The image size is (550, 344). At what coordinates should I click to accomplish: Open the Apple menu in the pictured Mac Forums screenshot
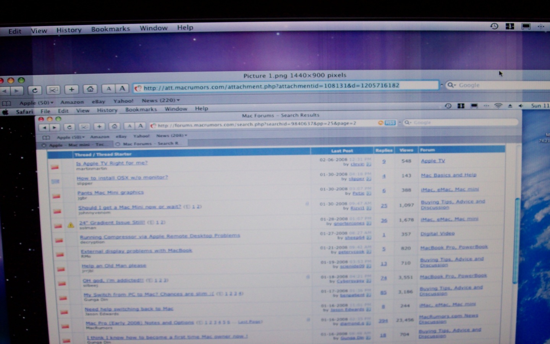[x=5, y=112]
